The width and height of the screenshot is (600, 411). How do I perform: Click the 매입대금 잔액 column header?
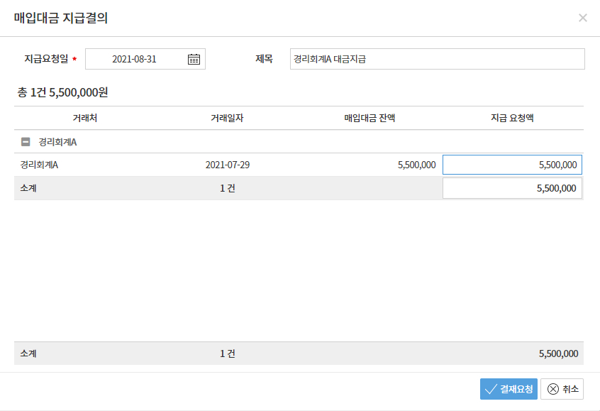370,118
